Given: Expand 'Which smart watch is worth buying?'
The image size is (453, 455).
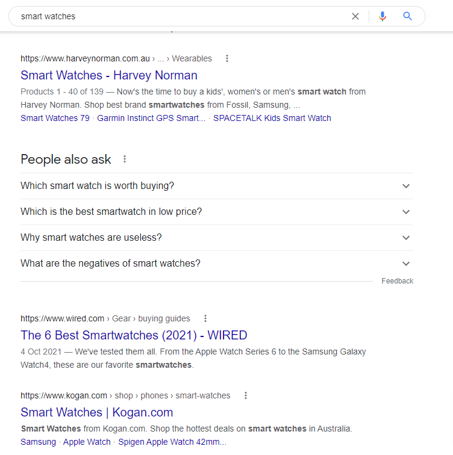Looking at the screenshot, I should coord(217,186).
